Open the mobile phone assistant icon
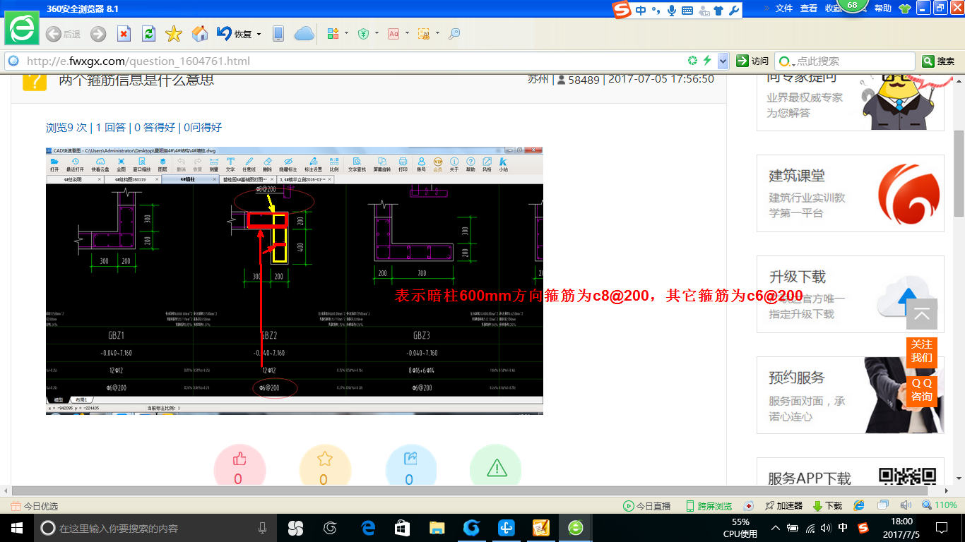 (x=278, y=34)
